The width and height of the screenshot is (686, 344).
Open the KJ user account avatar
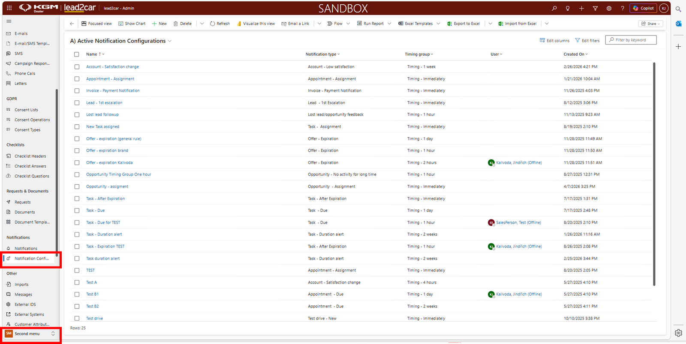[x=664, y=8]
